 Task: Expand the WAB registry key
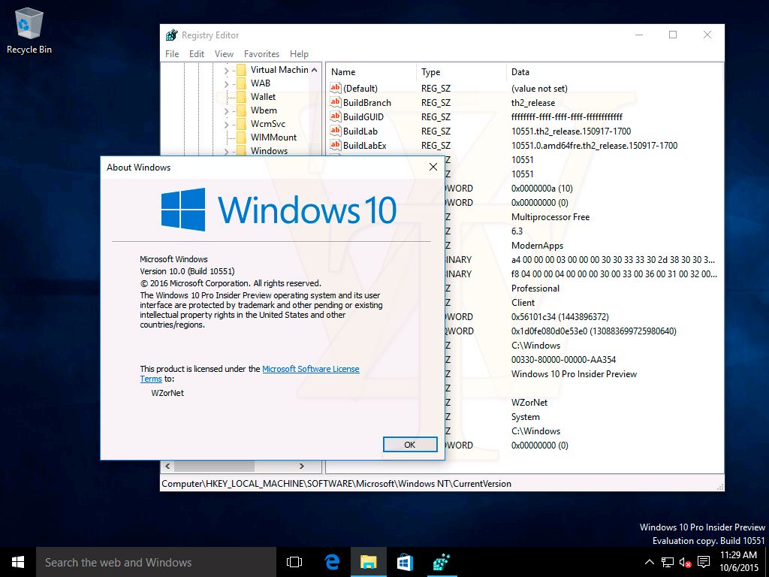[226, 83]
